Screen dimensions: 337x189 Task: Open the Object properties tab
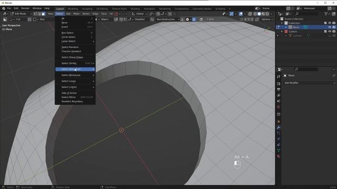(x=279, y=121)
